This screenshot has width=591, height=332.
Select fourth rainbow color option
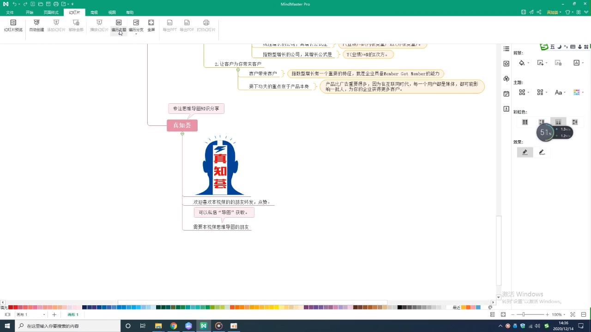point(575,122)
